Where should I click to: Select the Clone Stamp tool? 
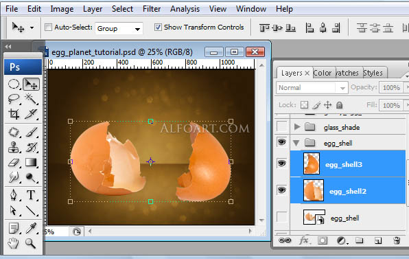(14, 147)
